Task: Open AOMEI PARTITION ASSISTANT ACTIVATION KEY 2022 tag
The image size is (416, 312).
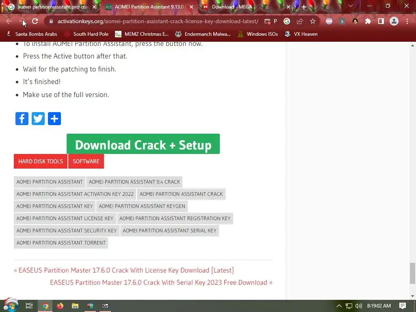Action: coord(75,194)
